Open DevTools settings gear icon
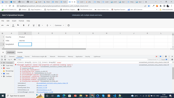Image resolution: width=174 pixels, height=98 pixels. 166,56
